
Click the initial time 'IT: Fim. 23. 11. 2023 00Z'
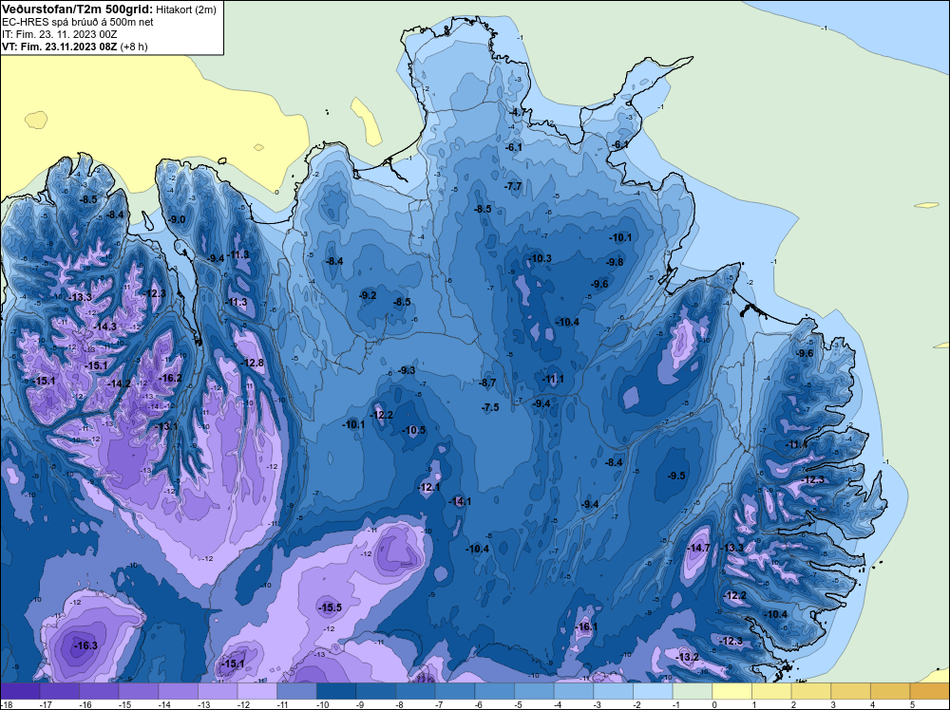[58, 34]
